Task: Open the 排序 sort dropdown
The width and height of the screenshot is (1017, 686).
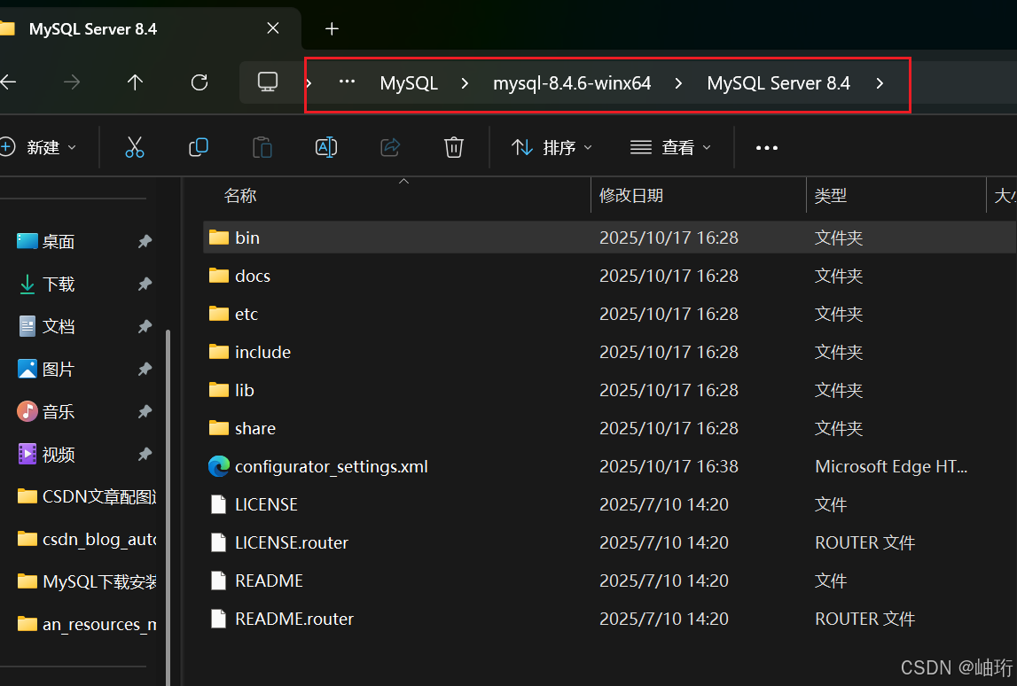Action: pyautogui.click(x=552, y=147)
